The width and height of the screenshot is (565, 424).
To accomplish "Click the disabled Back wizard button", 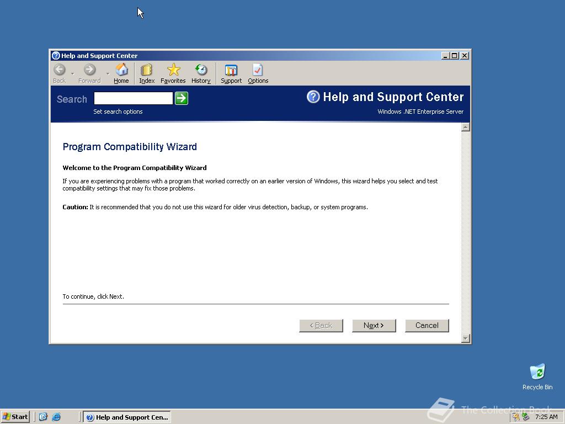I will click(x=321, y=326).
